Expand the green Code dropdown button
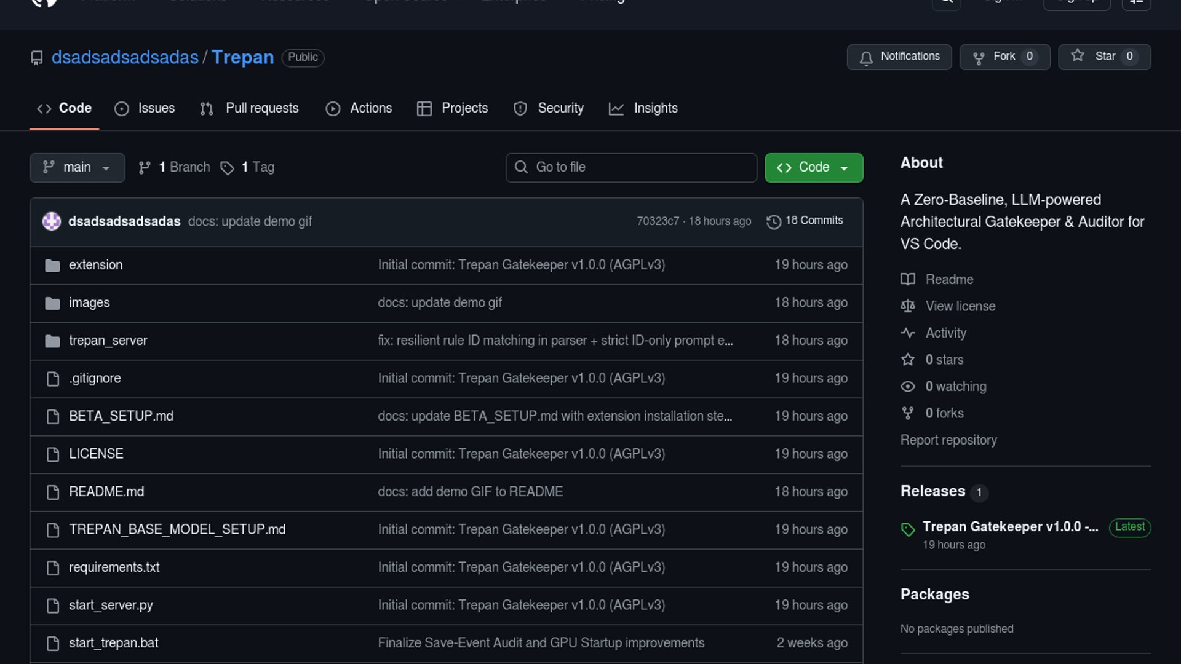The width and height of the screenshot is (1181, 664). tap(813, 168)
